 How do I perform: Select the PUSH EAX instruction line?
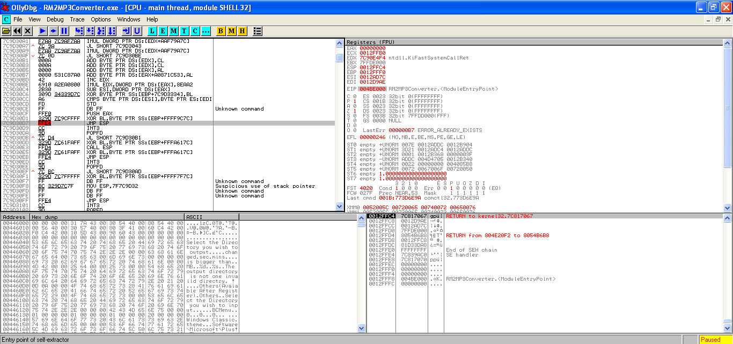(x=168, y=114)
